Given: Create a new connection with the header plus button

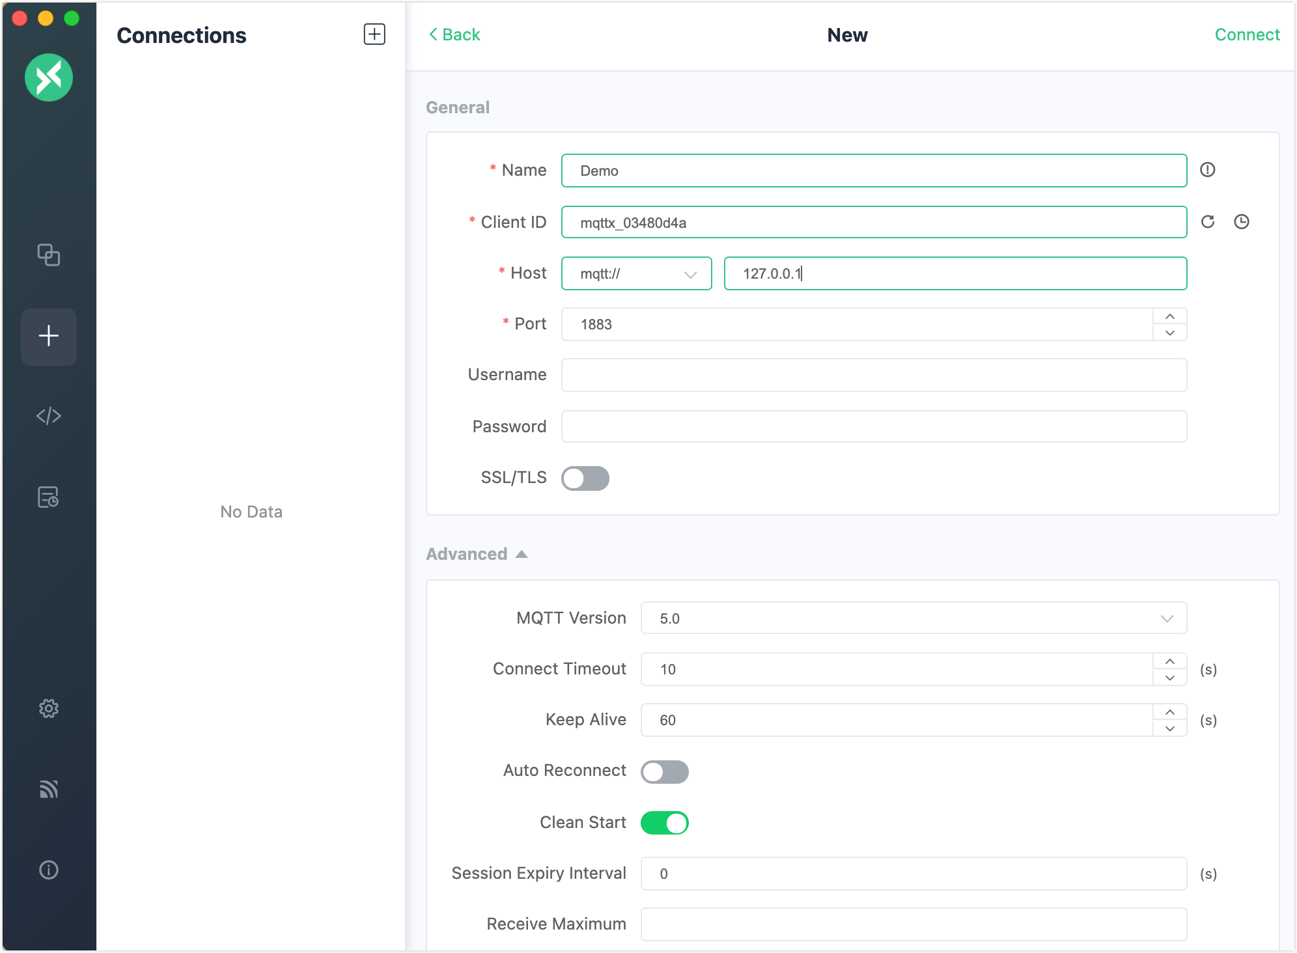Looking at the screenshot, I should [374, 34].
